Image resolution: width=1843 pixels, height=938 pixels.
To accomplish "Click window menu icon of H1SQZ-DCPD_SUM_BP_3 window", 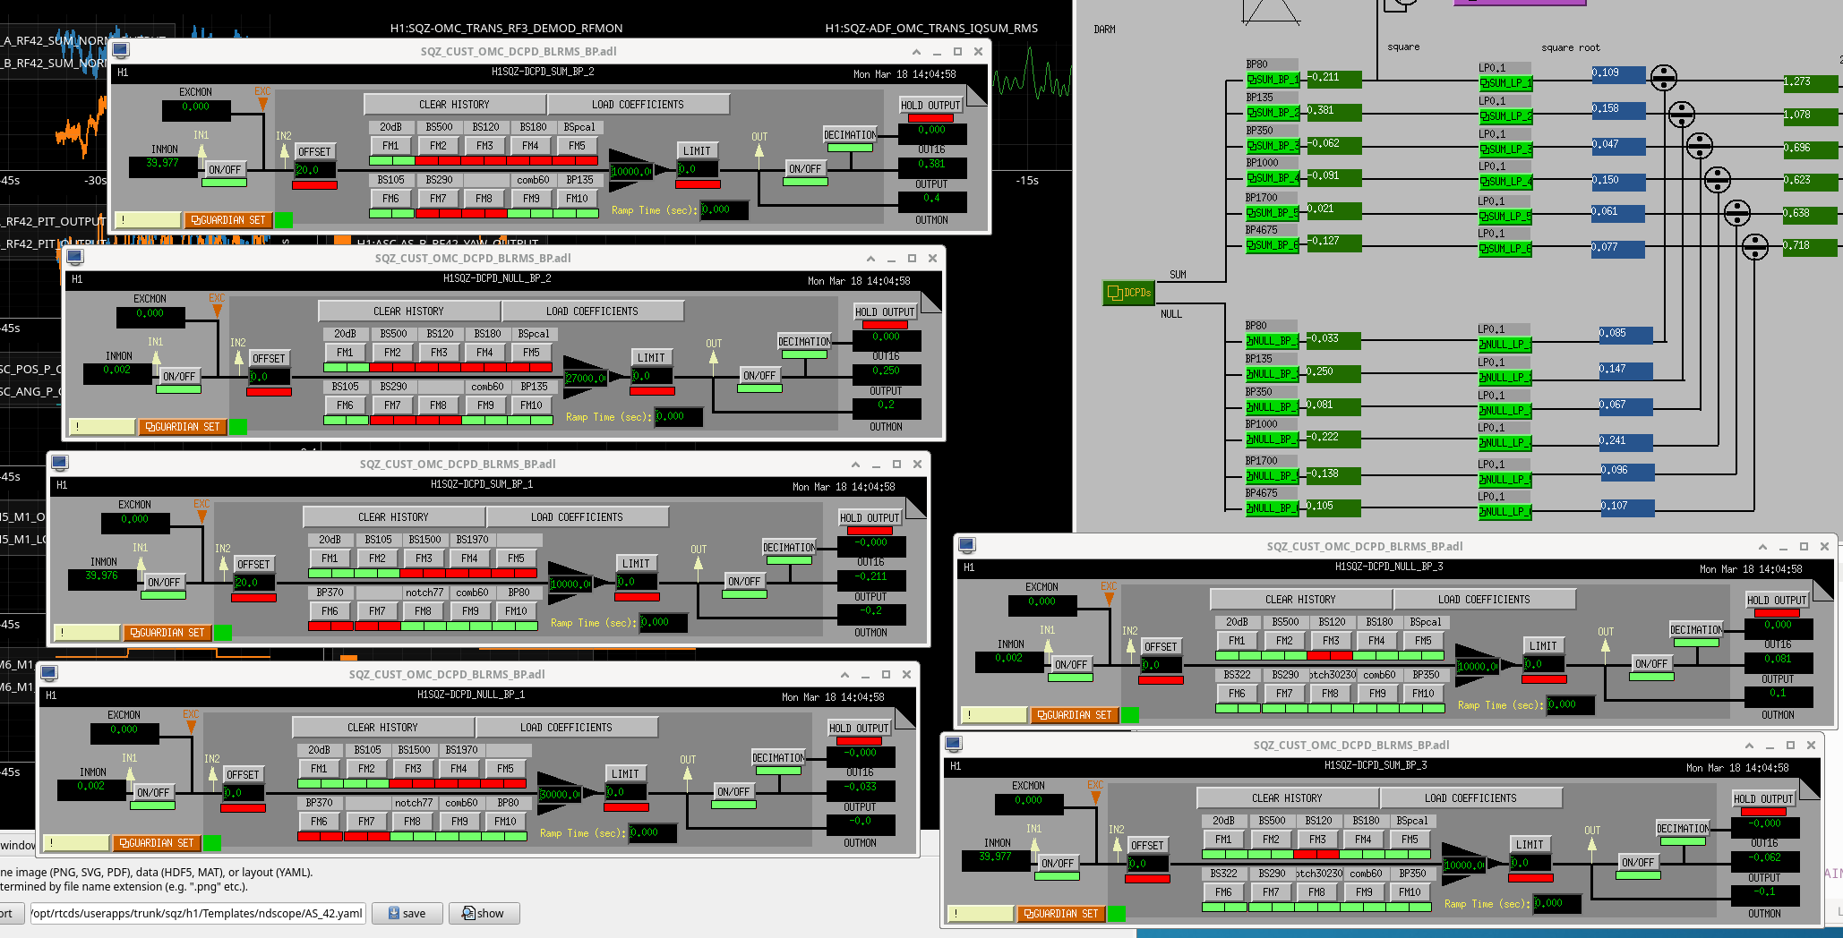I will point(954,745).
